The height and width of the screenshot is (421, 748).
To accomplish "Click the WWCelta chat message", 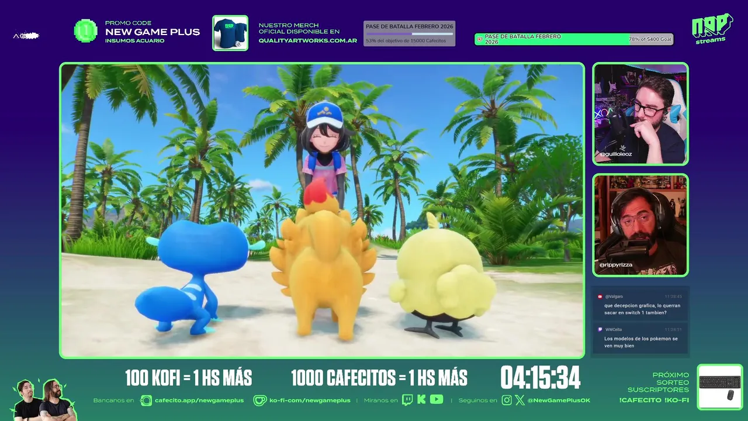I will [x=640, y=339].
